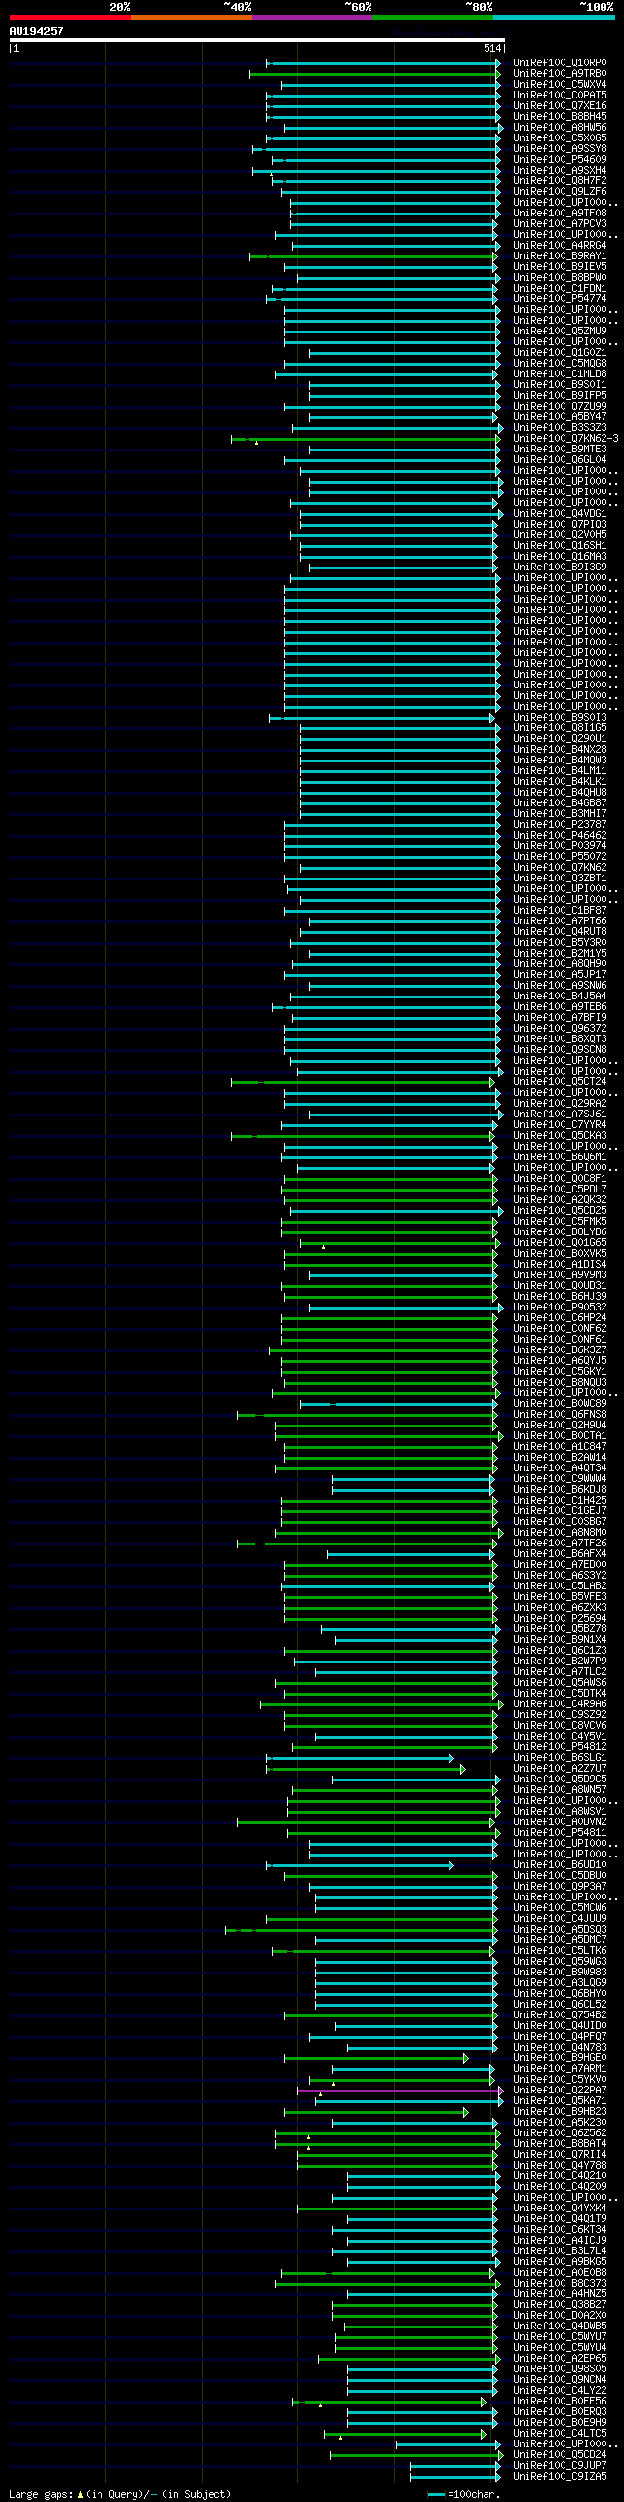Click hit label UniRef100_Q5CD24
Viewport: 624px width, 2502px height.
coord(560,2455)
